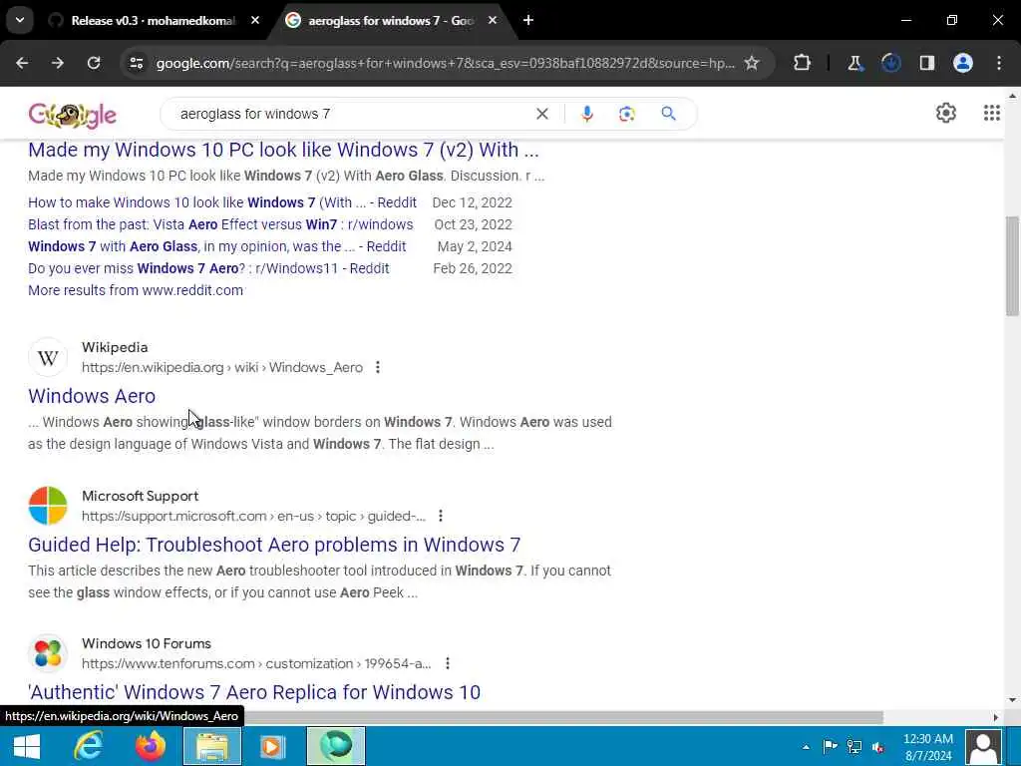Click the user account tile on taskbar
Viewport: 1021px width, 766px height.
984,746
